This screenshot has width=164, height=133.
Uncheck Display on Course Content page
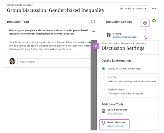pyautogui.click(x=104, y=69)
